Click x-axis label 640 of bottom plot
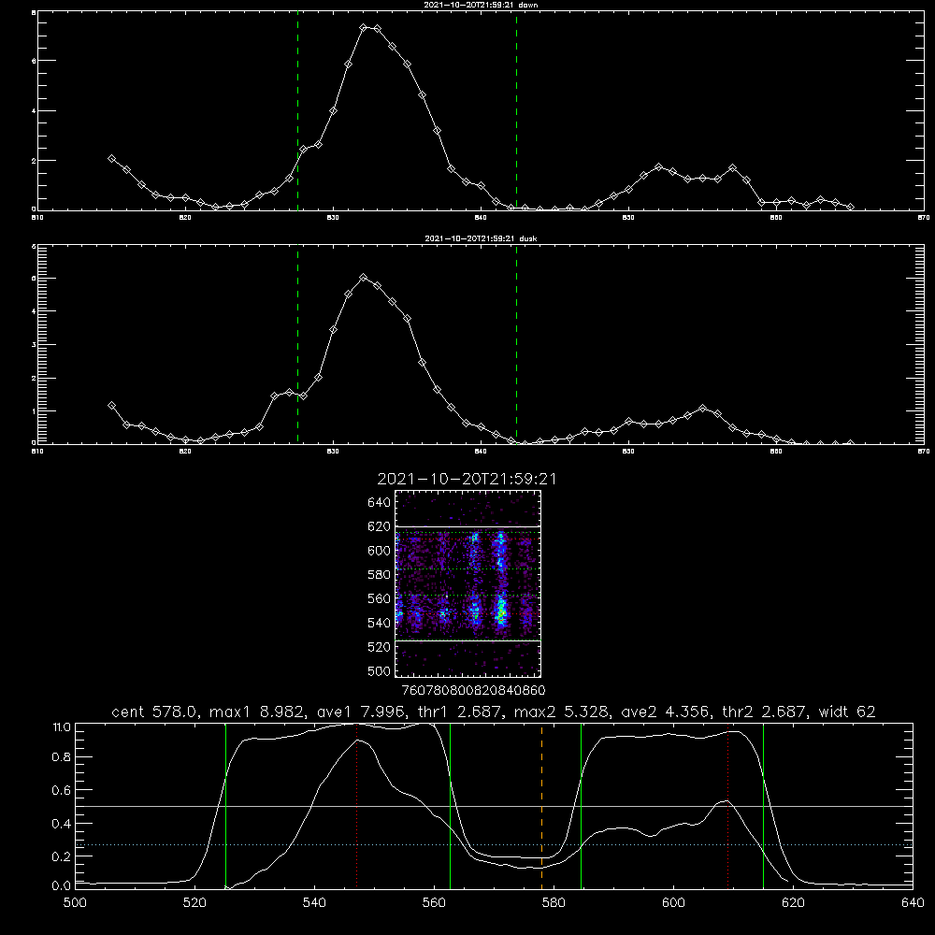Image resolution: width=935 pixels, height=935 pixels. point(913,903)
